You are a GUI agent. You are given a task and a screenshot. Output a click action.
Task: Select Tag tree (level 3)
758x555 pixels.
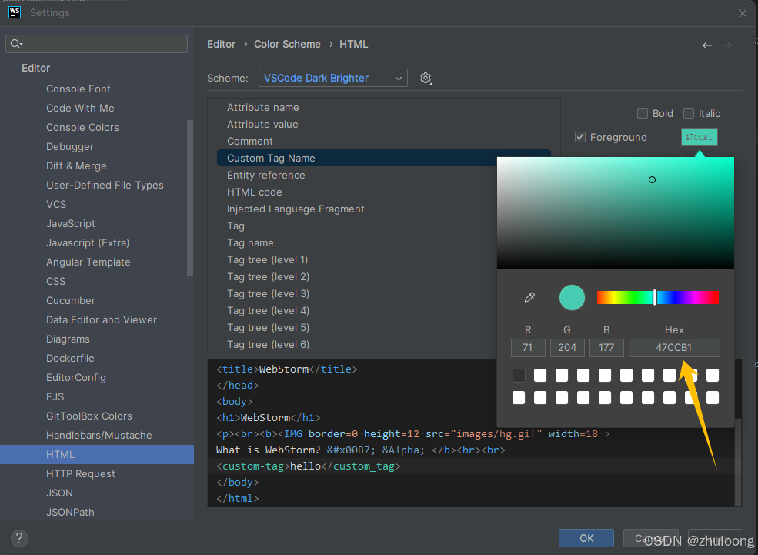tap(269, 293)
